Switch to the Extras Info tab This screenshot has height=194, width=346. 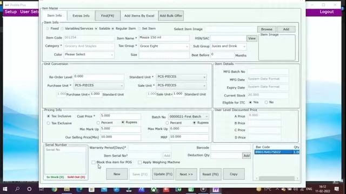[x=81, y=16]
